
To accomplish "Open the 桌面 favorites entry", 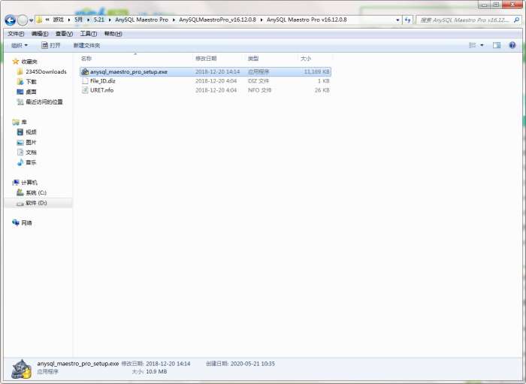I will pos(31,92).
